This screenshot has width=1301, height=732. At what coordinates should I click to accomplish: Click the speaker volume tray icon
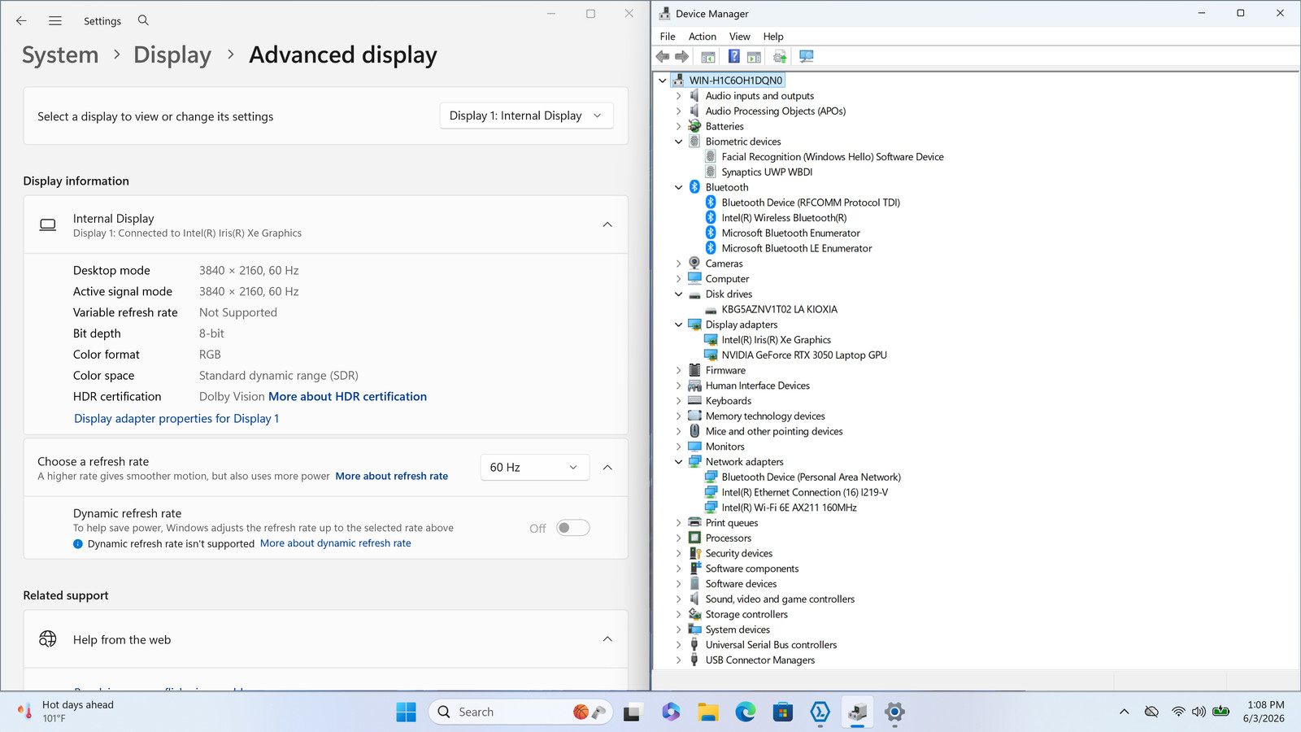click(x=1199, y=712)
